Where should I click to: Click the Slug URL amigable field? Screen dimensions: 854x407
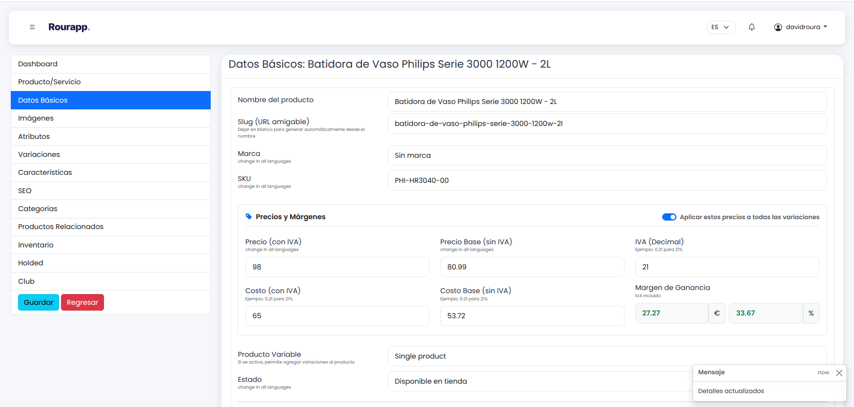pyautogui.click(x=607, y=124)
